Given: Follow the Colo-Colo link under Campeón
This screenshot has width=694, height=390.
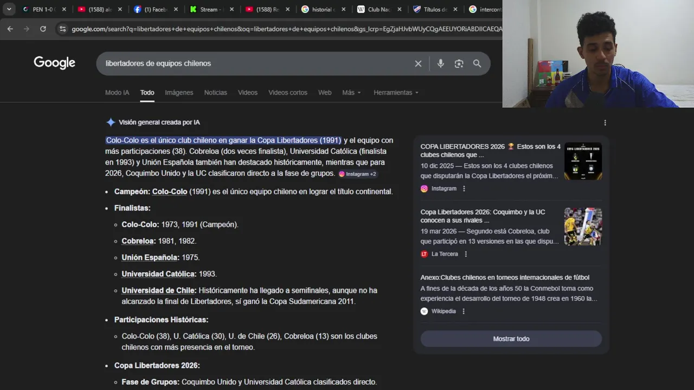Looking at the screenshot, I should (x=170, y=192).
